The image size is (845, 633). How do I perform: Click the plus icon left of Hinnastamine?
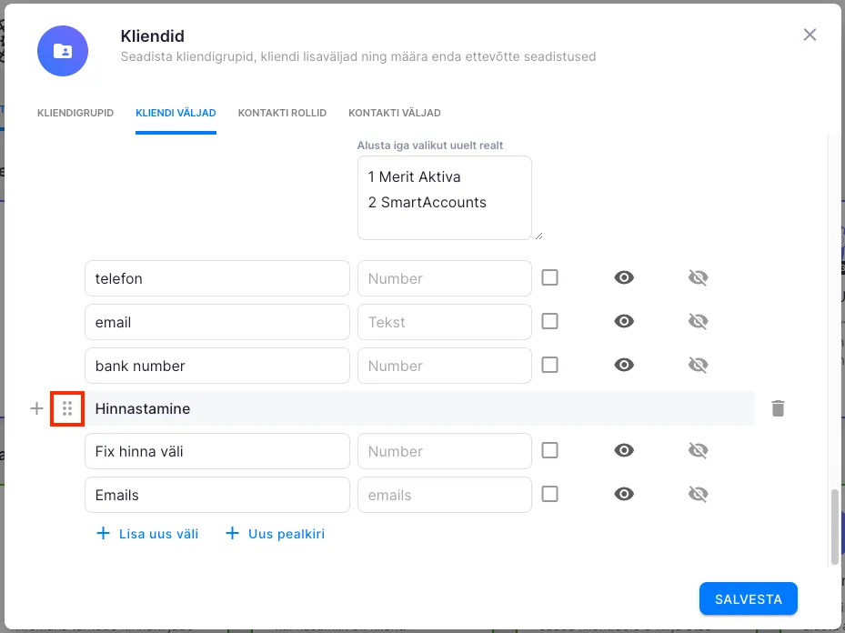[36, 409]
